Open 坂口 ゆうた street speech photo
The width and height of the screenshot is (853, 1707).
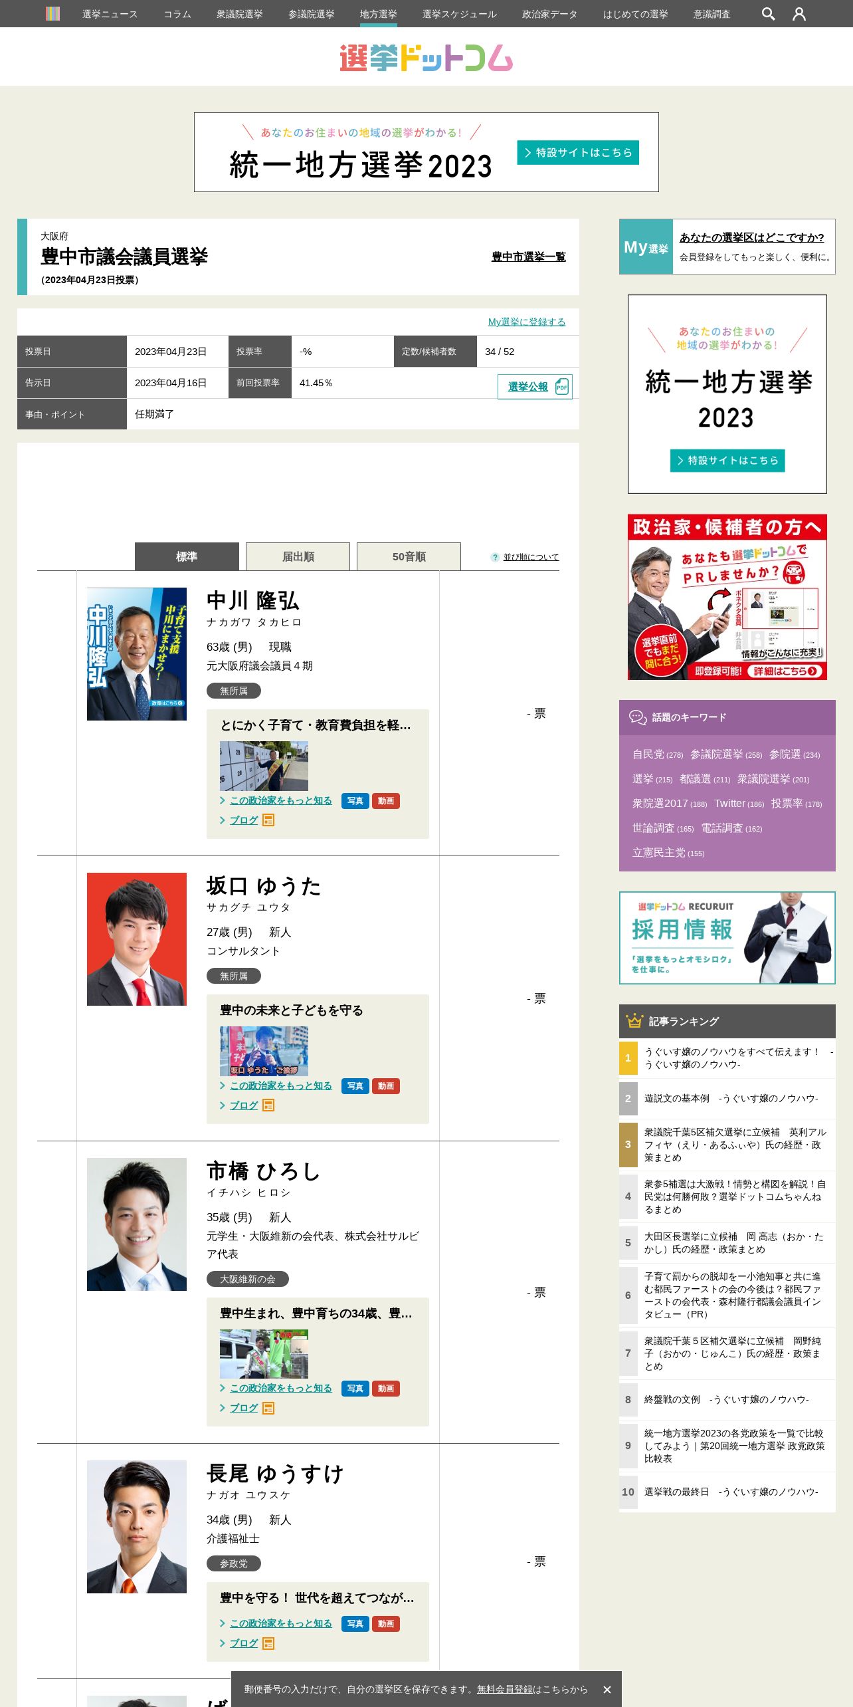point(264,1051)
